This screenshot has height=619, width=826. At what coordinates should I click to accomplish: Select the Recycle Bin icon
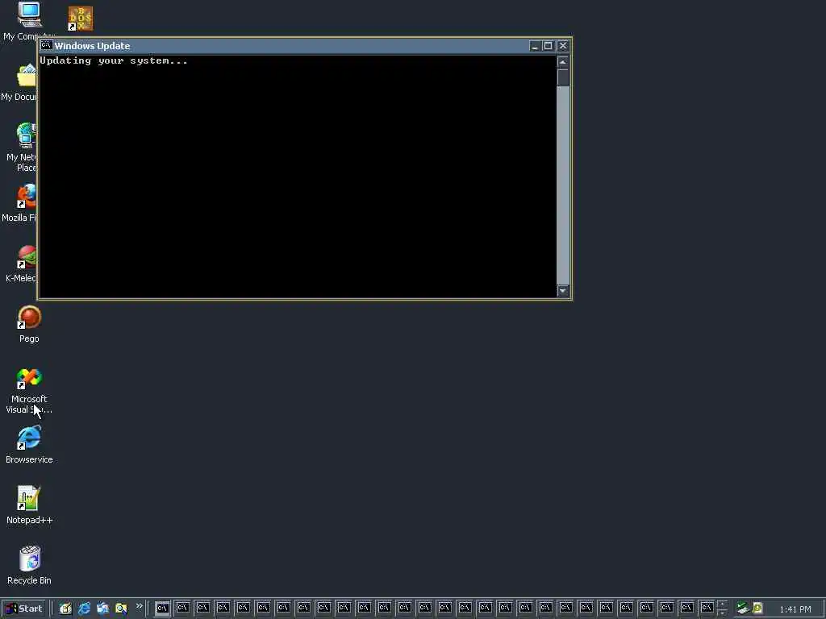tap(30, 559)
